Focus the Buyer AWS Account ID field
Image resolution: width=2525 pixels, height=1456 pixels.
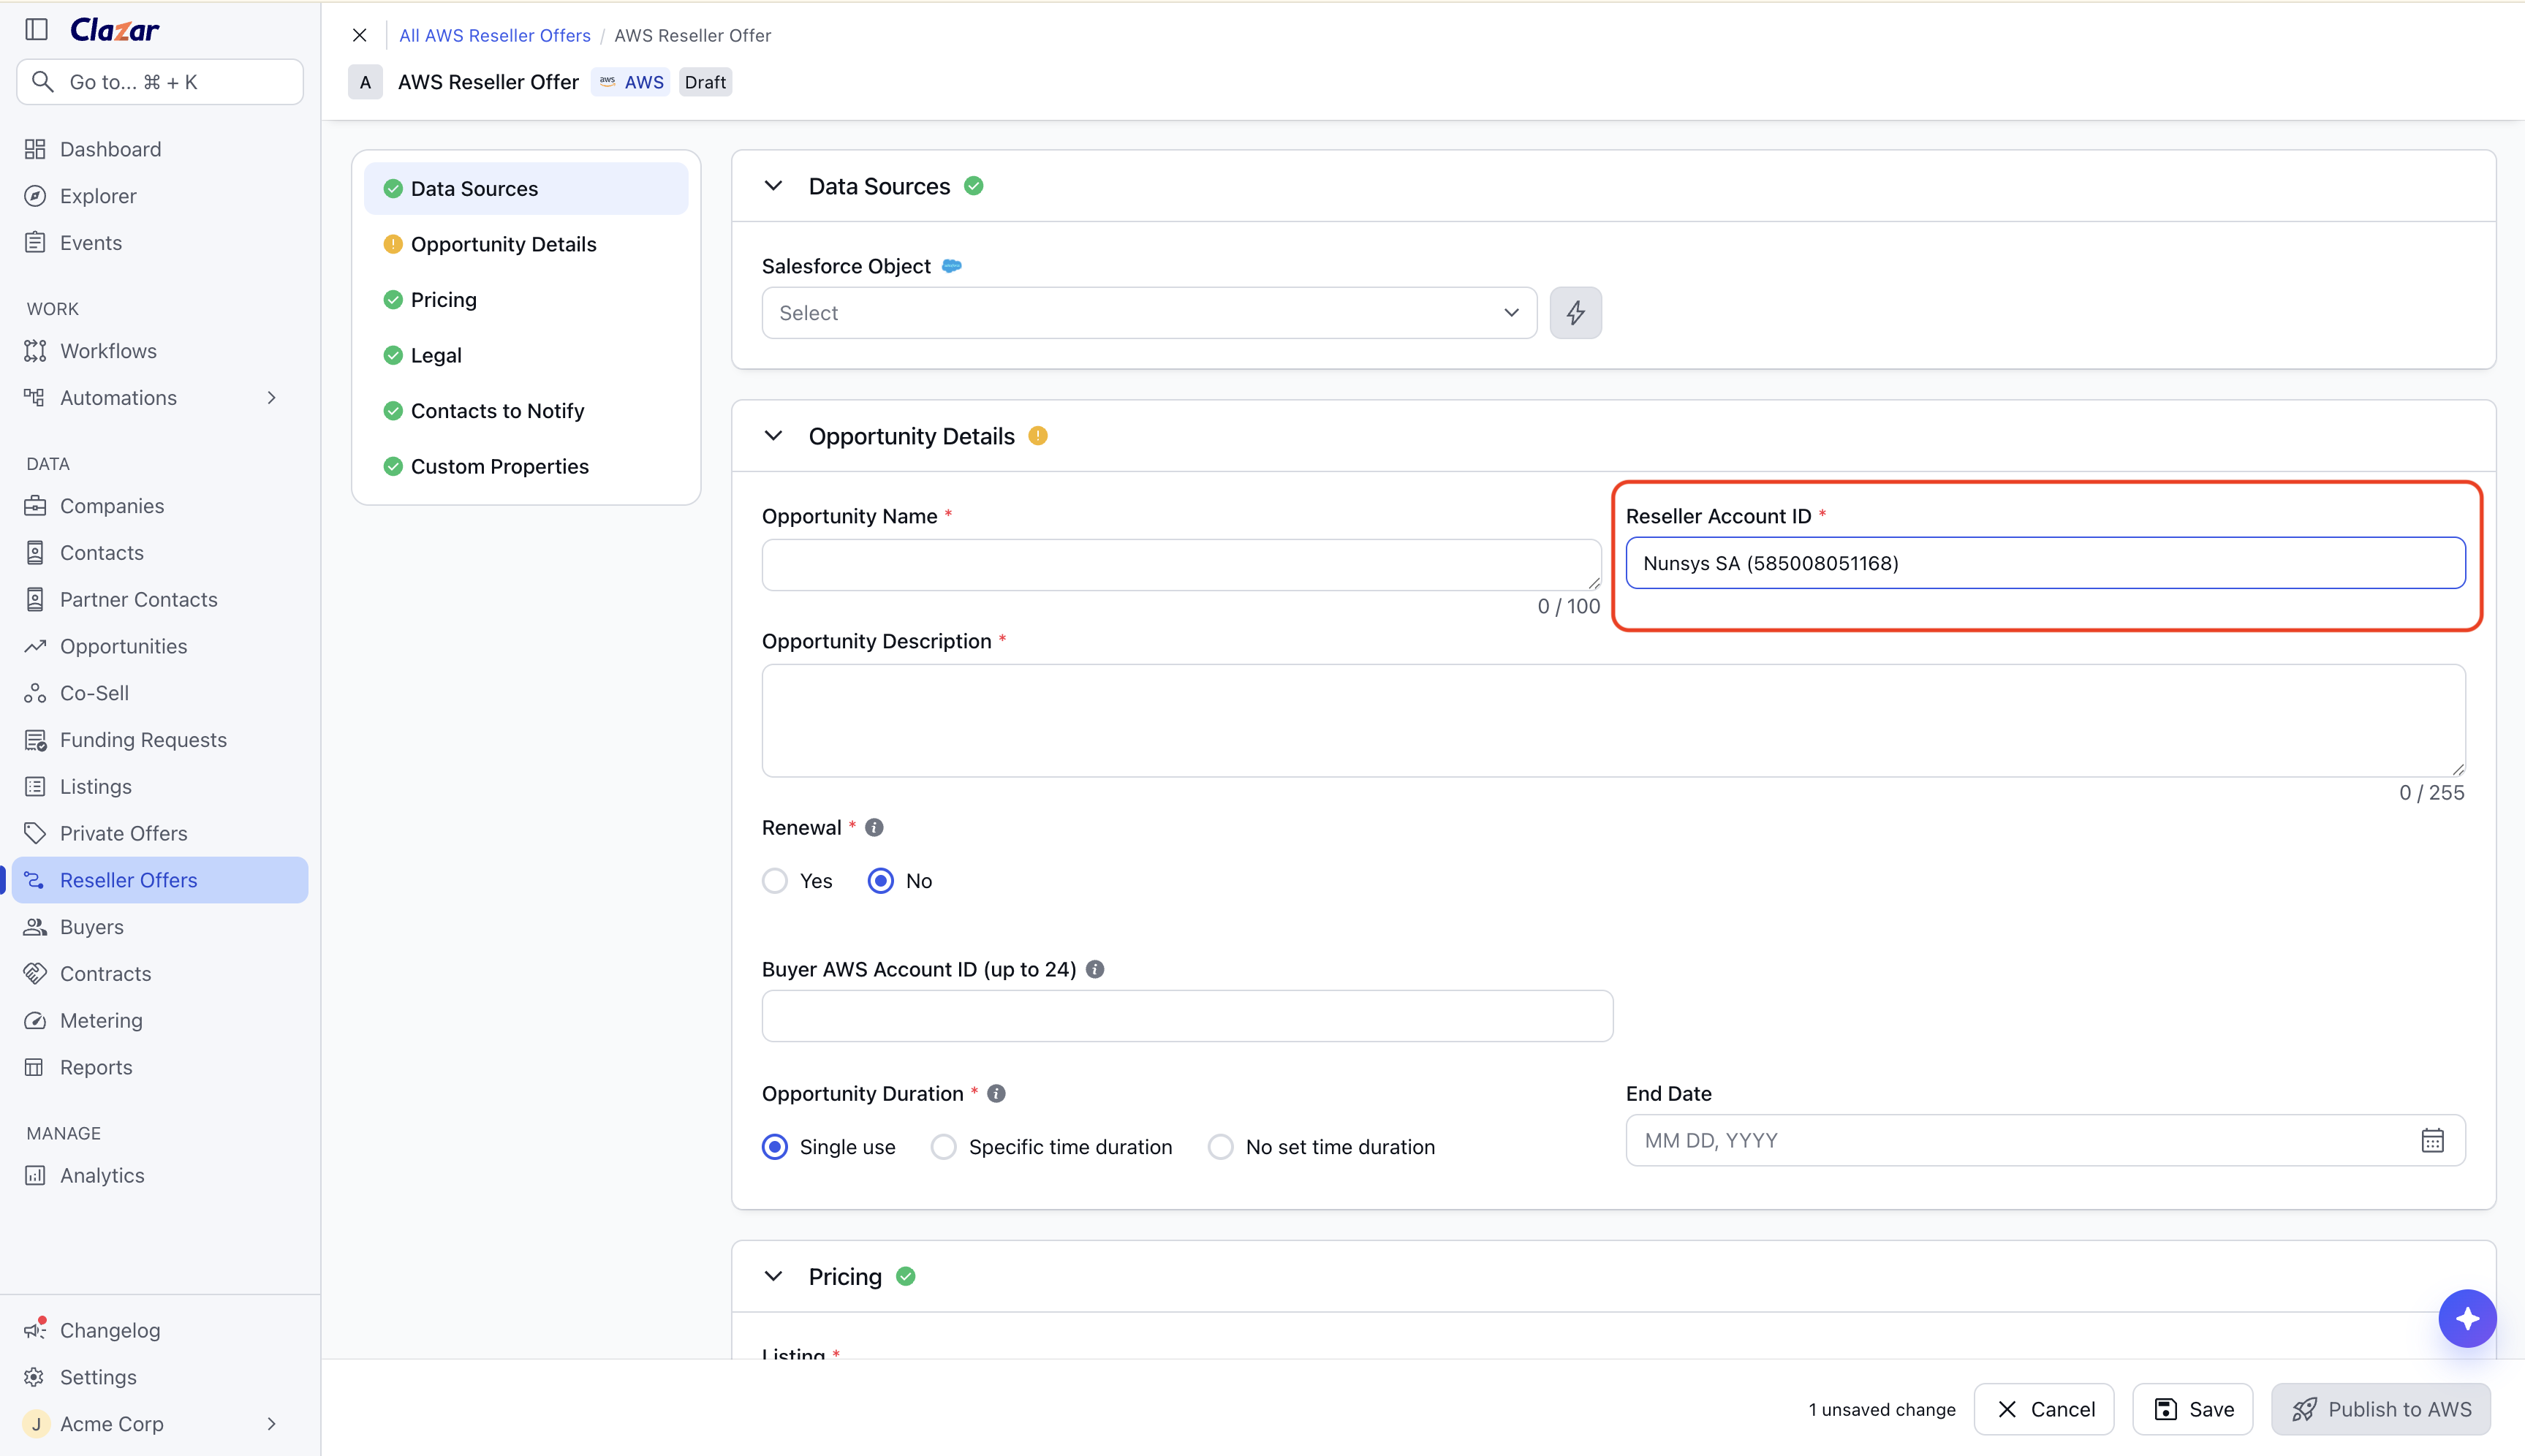click(1187, 1016)
